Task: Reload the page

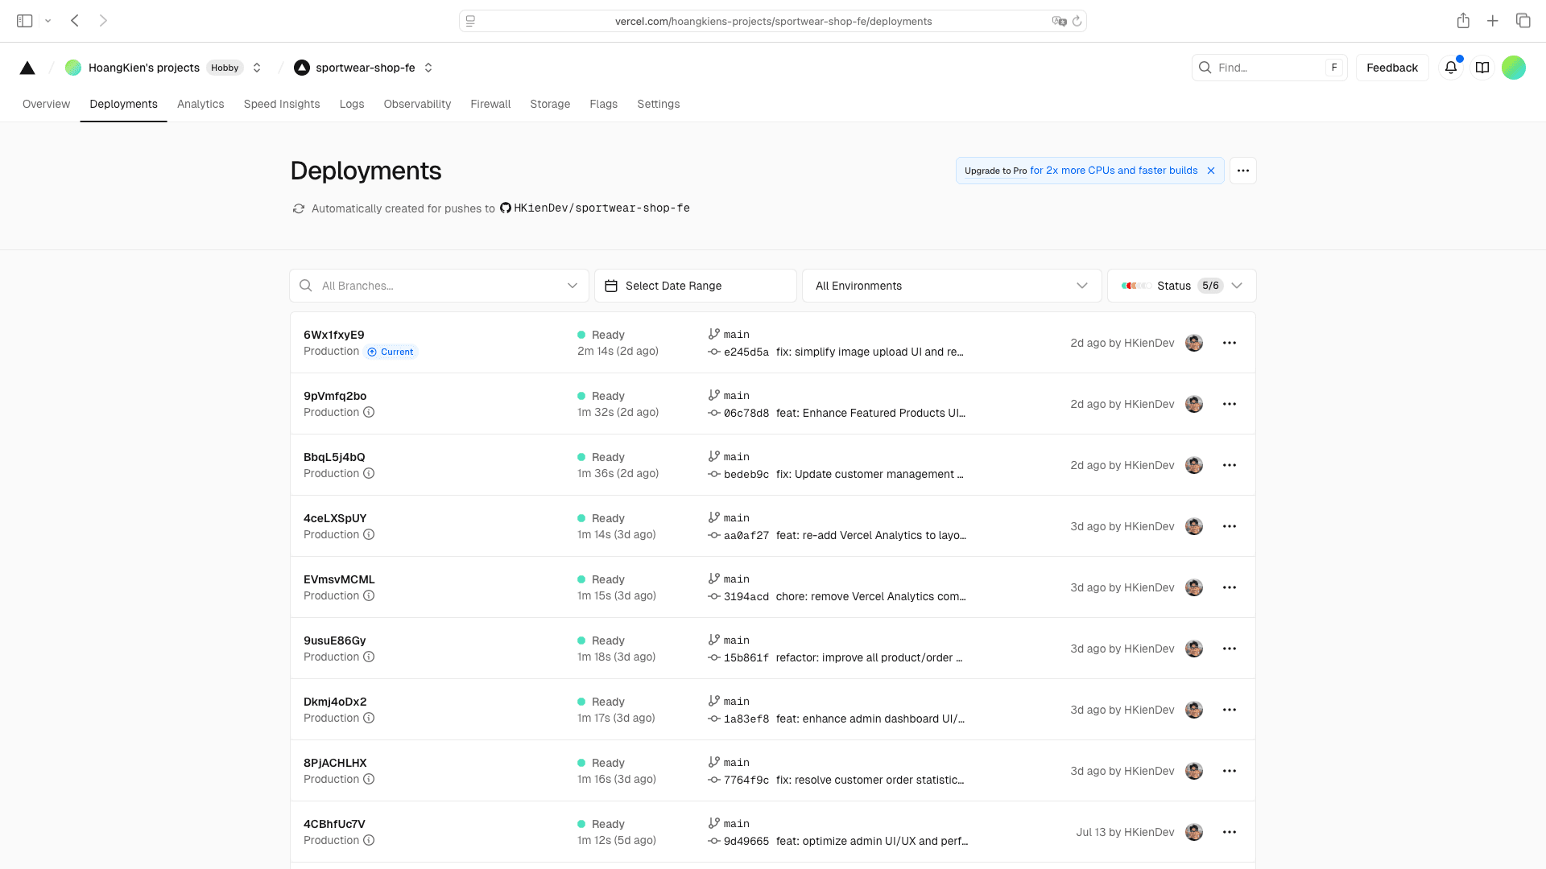Action: click(x=1077, y=21)
